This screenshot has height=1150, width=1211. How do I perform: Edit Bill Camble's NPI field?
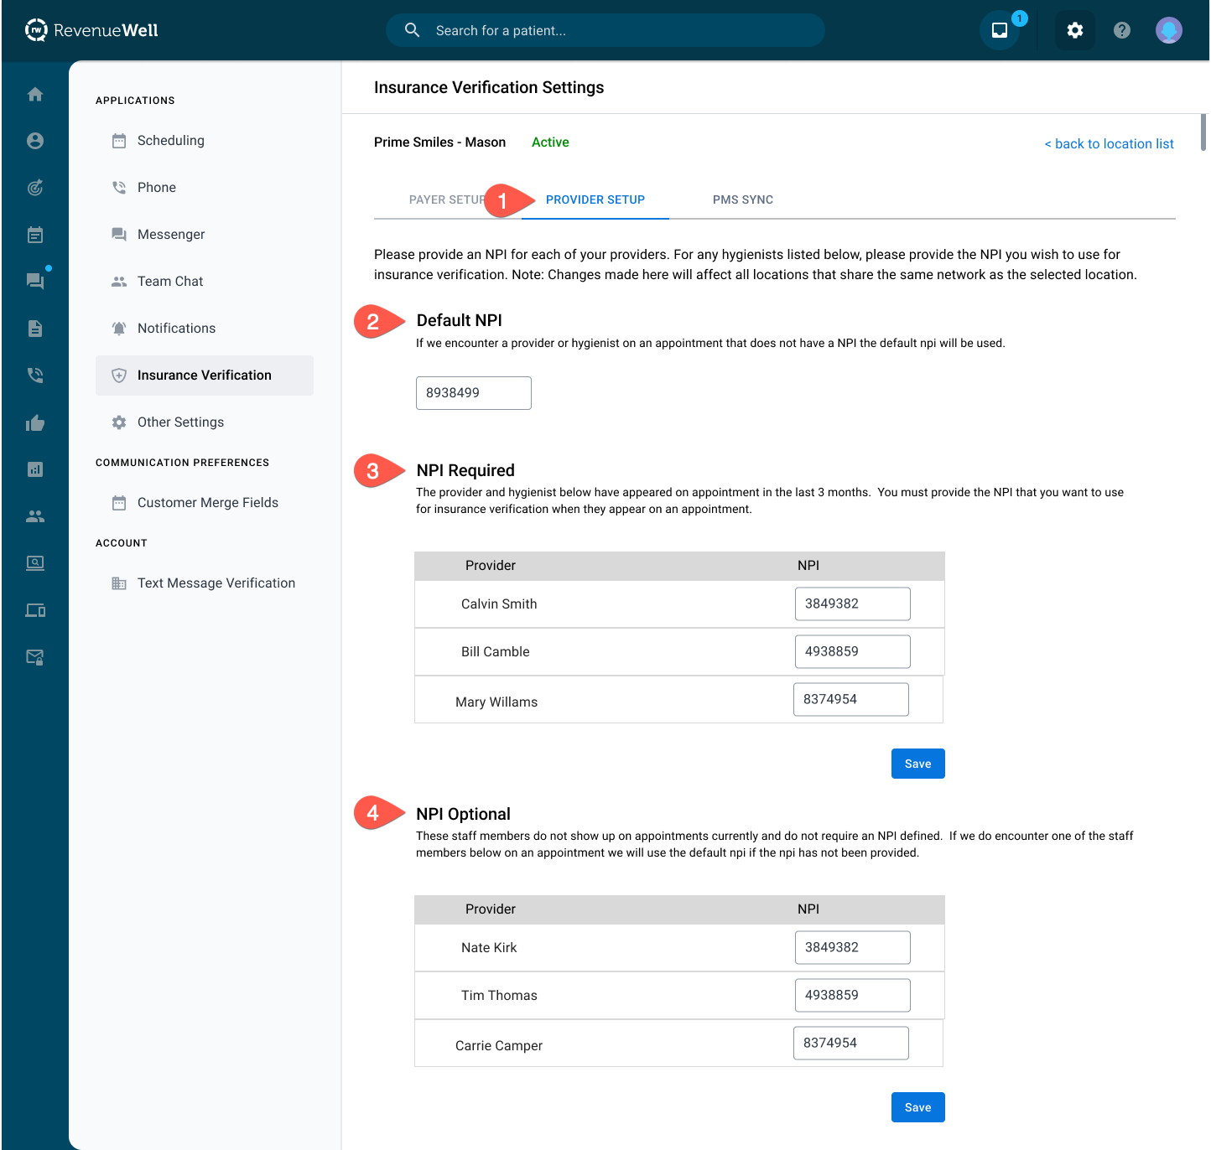pyautogui.click(x=853, y=651)
